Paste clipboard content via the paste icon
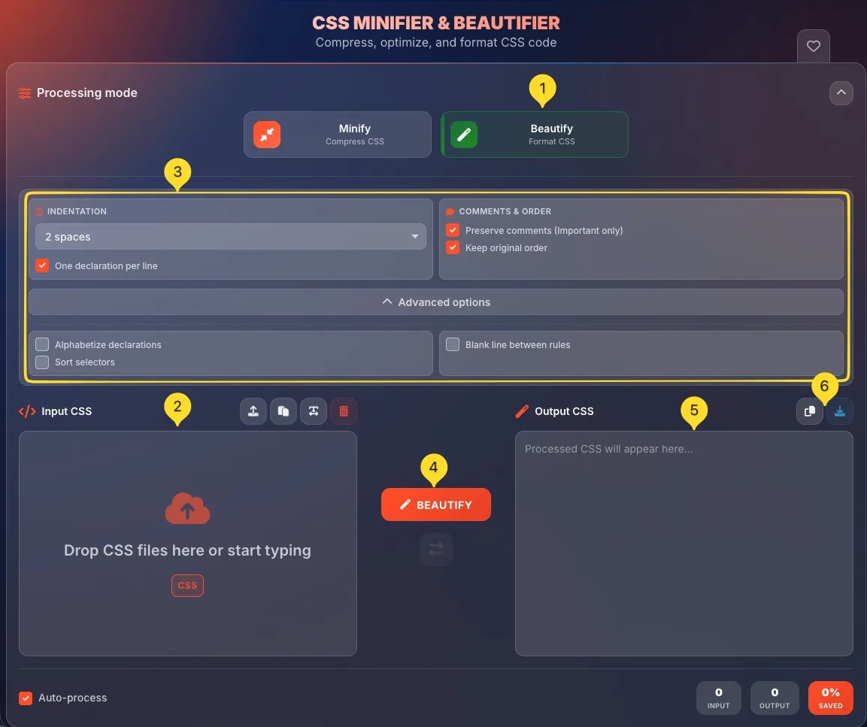This screenshot has width=867, height=727. pyautogui.click(x=283, y=411)
